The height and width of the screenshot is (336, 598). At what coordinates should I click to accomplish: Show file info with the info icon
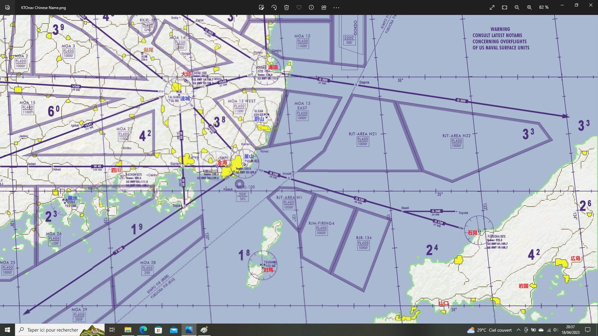click(x=311, y=7)
